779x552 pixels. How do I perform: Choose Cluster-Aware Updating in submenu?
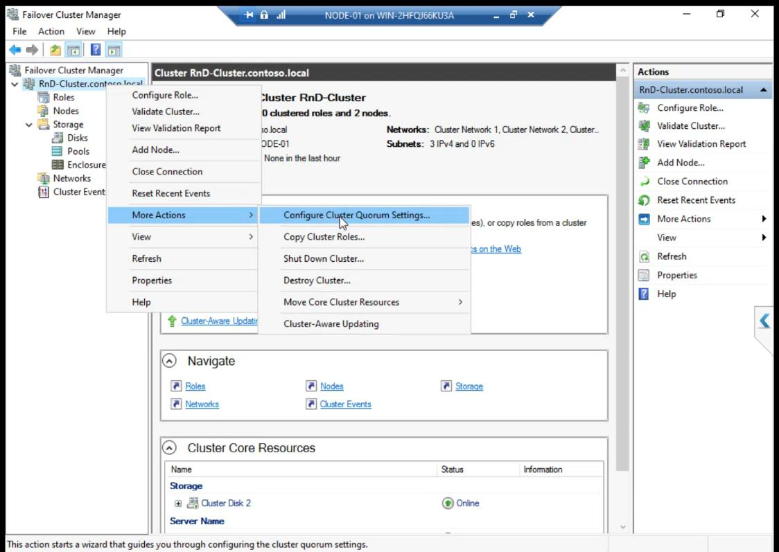pyautogui.click(x=365, y=323)
